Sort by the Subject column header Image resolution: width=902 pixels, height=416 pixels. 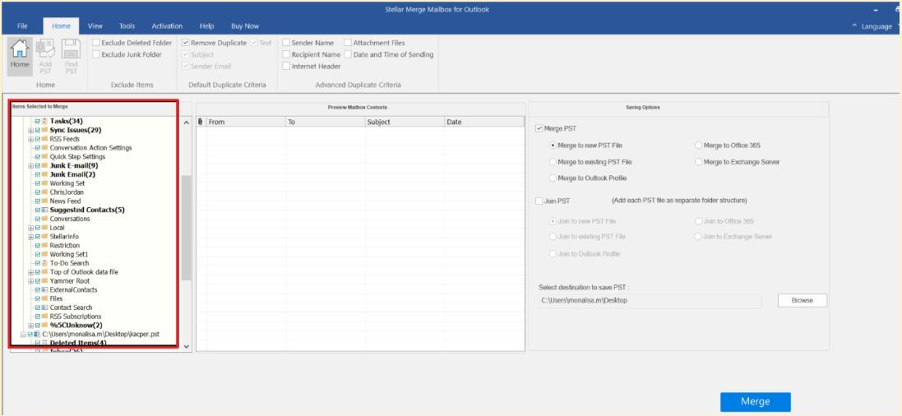click(405, 122)
